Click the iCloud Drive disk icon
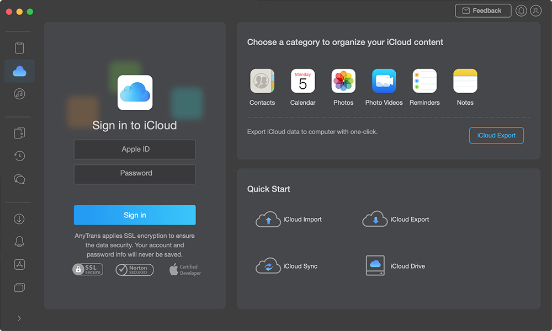552x331 pixels. 375,265
